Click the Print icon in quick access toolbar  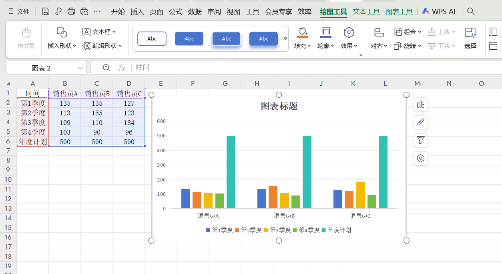[71, 11]
